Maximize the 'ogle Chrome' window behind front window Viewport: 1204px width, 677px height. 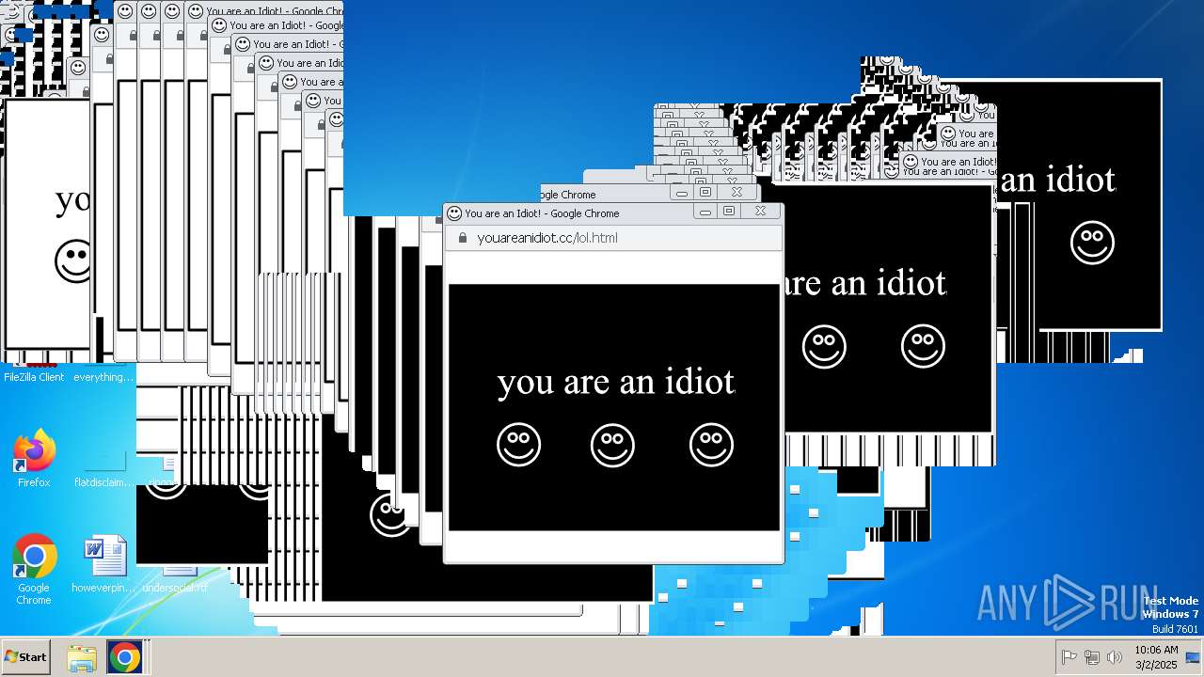(705, 193)
